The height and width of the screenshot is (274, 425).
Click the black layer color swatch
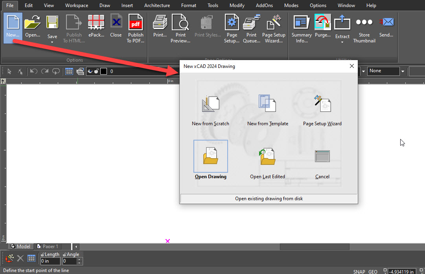coord(103,71)
